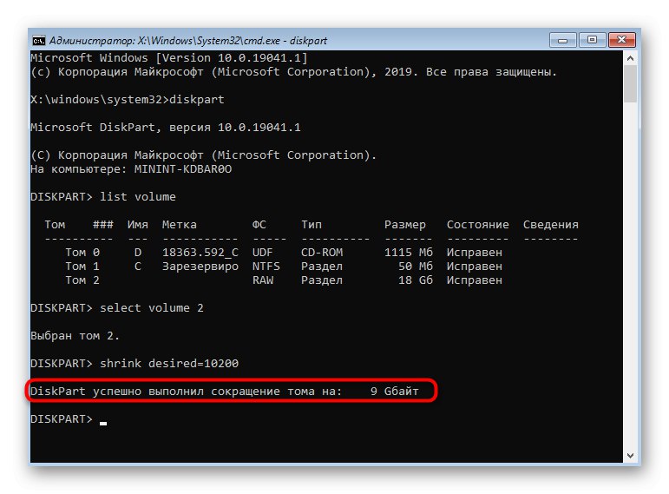Click the computer name MININT-KDBAR0O line
The width and height of the screenshot is (669, 494).
[x=131, y=168]
